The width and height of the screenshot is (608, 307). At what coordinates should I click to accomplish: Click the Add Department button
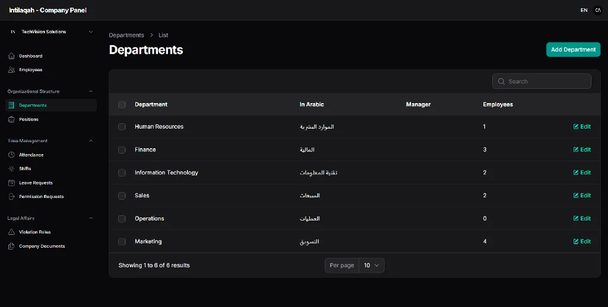pos(573,50)
